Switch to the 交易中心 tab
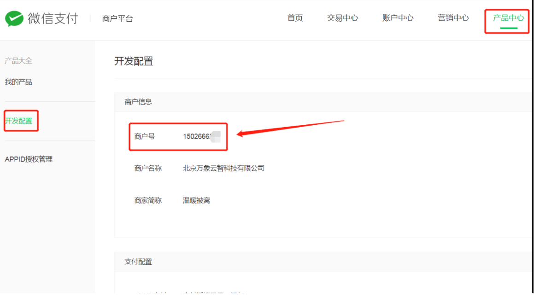This screenshot has width=534, height=297. click(343, 18)
